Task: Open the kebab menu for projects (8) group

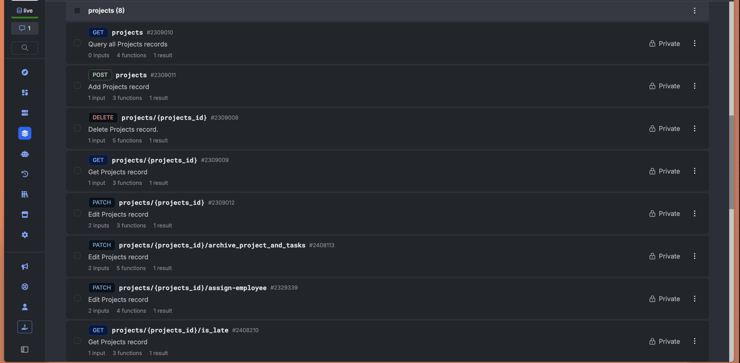Action: [694, 11]
